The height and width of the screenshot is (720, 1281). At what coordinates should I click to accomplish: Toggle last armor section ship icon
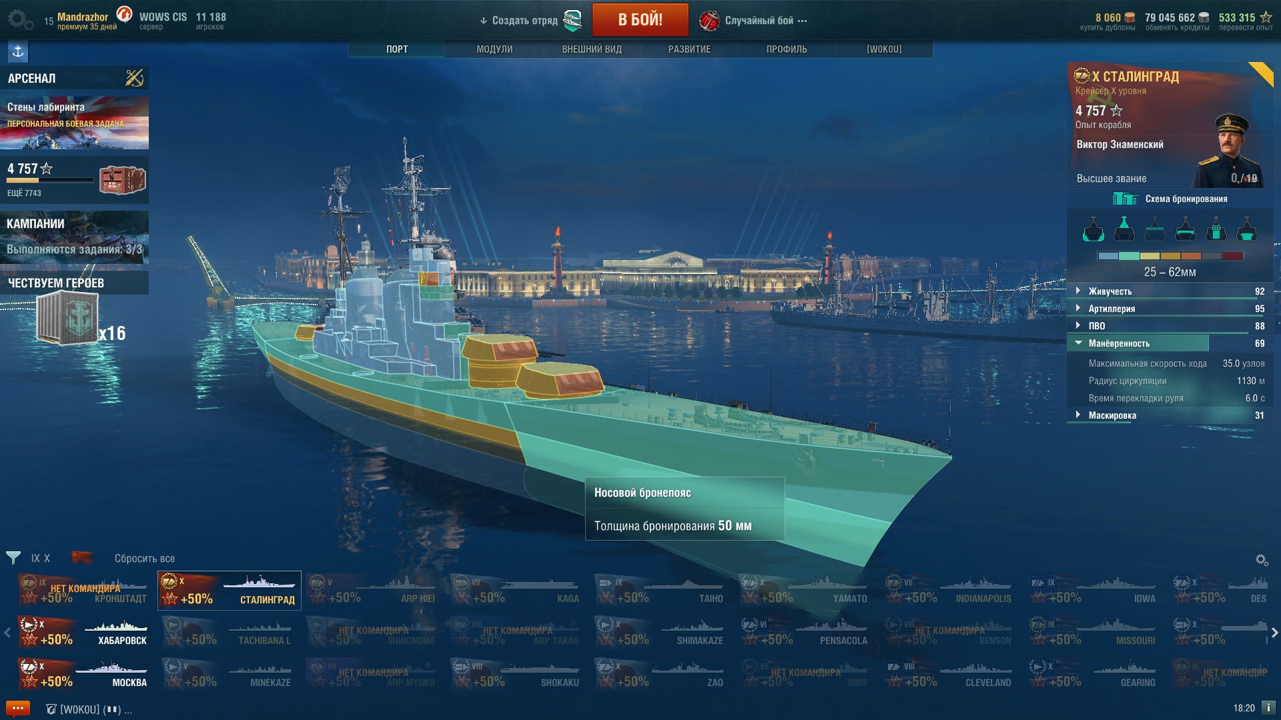(x=1246, y=229)
